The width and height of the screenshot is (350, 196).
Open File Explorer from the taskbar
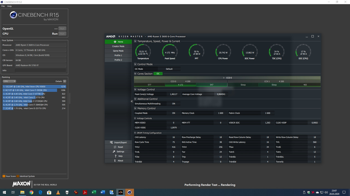[x=22, y=192]
